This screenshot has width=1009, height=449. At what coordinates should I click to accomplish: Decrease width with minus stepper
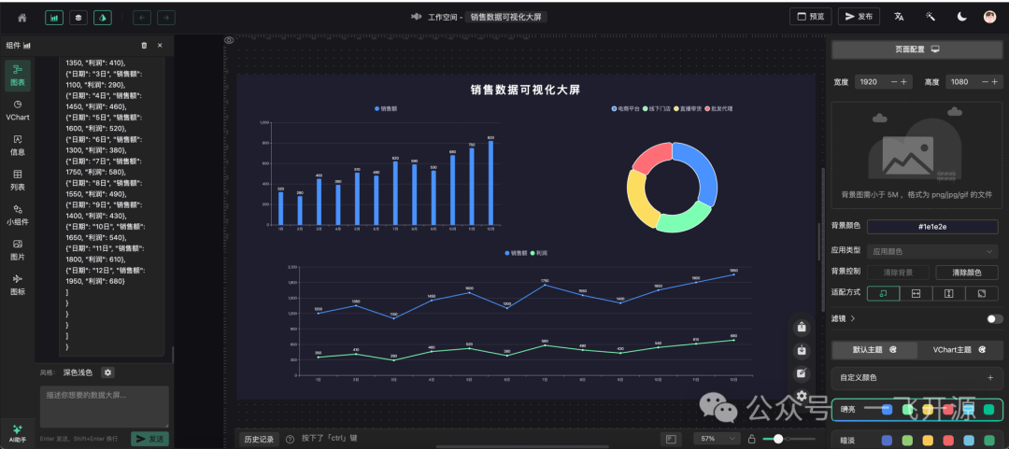[x=894, y=82]
